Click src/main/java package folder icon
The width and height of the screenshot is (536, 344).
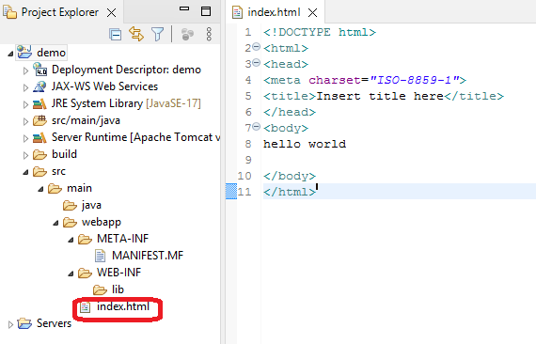tap(39, 120)
